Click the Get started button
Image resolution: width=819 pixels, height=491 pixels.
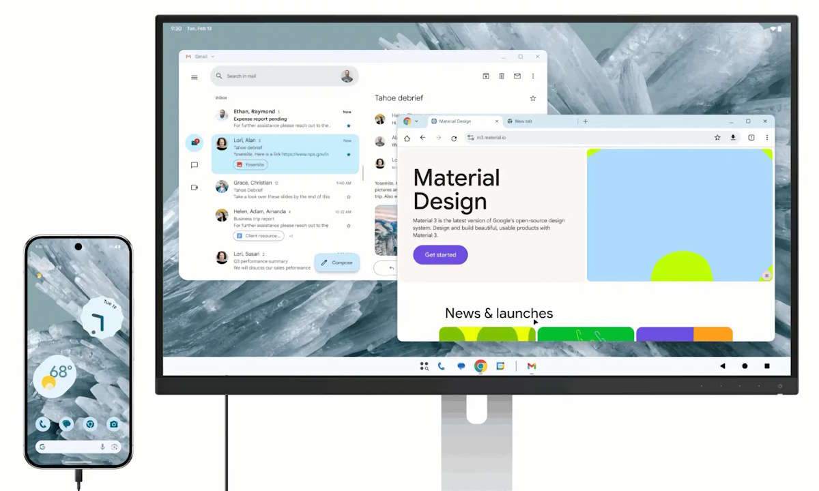(440, 255)
